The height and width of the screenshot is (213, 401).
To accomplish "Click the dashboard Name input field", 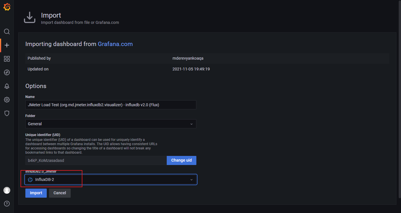I will [111, 105].
